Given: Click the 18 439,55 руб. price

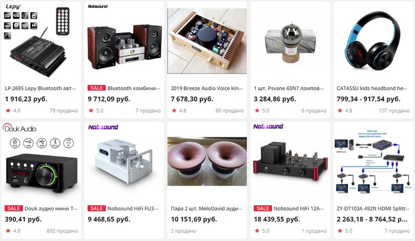Looking at the screenshot, I should pos(277,219).
